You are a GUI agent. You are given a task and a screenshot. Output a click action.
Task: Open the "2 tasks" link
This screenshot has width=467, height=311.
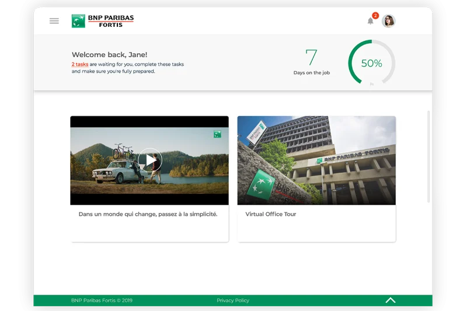pos(80,64)
